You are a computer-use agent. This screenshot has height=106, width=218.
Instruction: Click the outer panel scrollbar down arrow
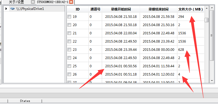coord(212,81)
